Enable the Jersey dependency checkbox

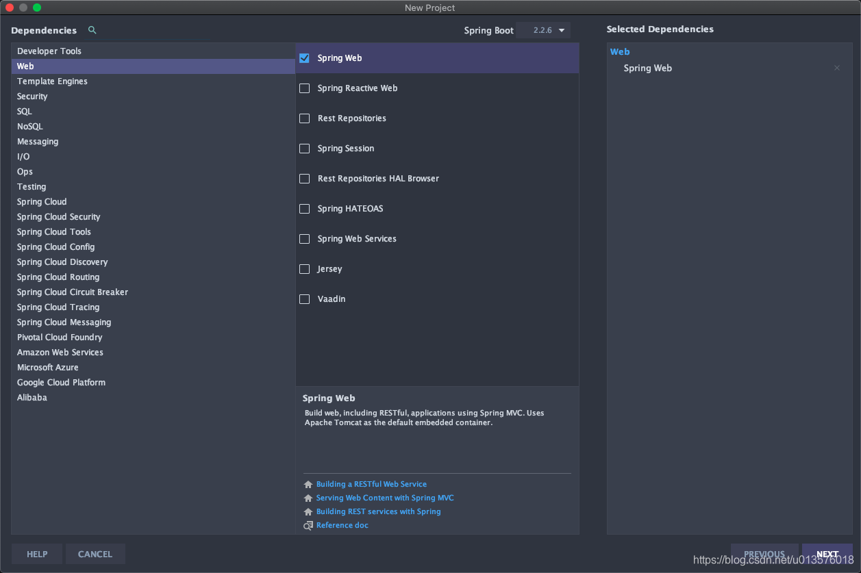point(305,269)
